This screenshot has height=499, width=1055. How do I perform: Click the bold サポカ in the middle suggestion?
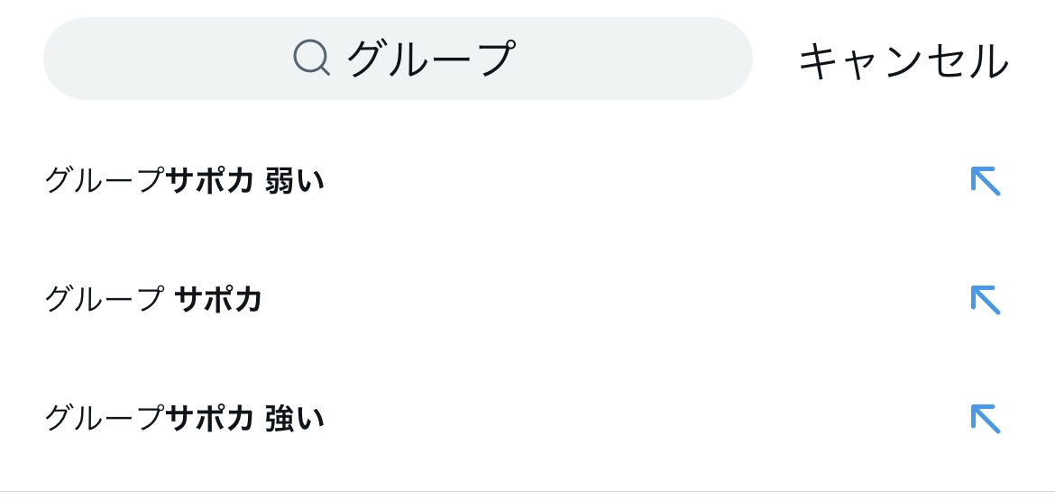pyautogui.click(x=217, y=299)
